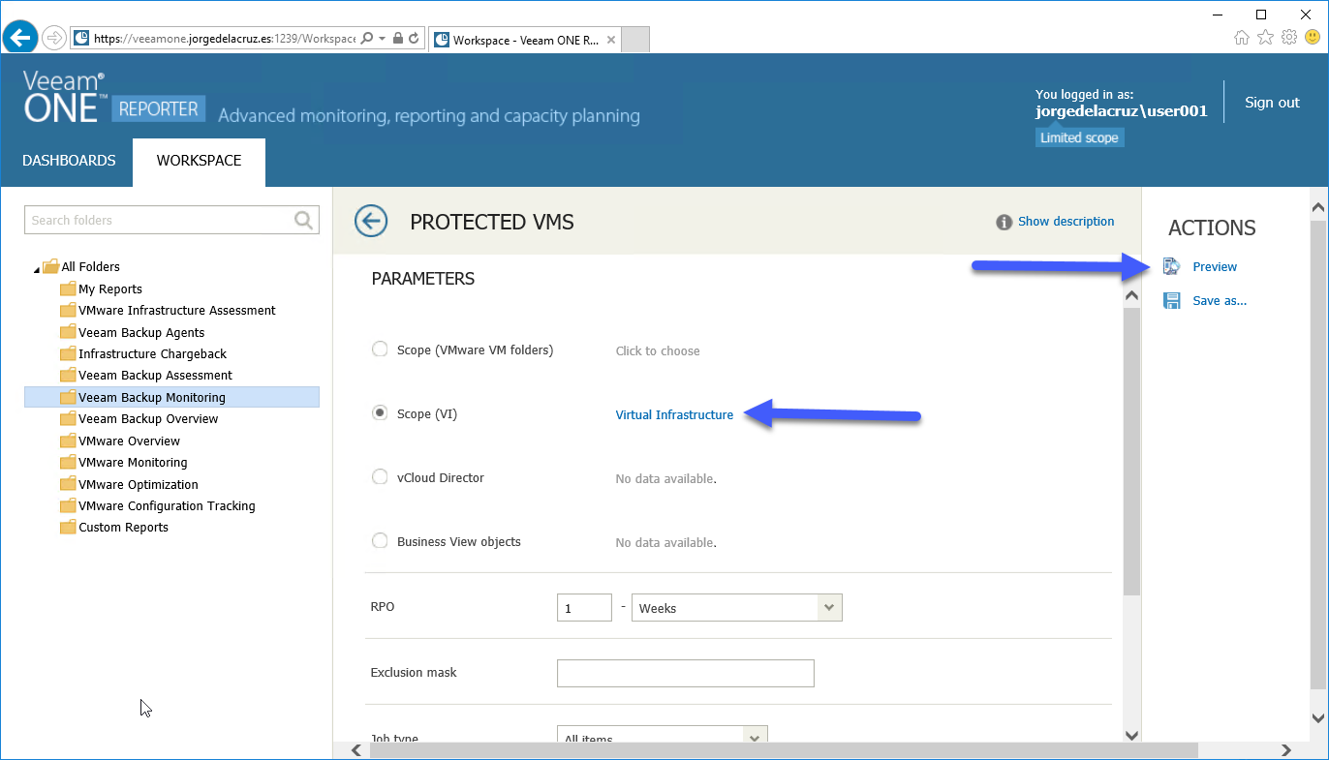This screenshot has height=760, width=1329.
Task: Click the Preview report icon
Action: (1172, 267)
